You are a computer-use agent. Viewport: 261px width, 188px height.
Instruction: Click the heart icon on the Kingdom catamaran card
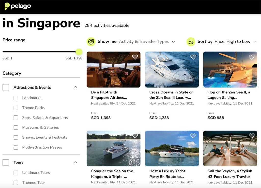pyautogui.click(x=135, y=136)
